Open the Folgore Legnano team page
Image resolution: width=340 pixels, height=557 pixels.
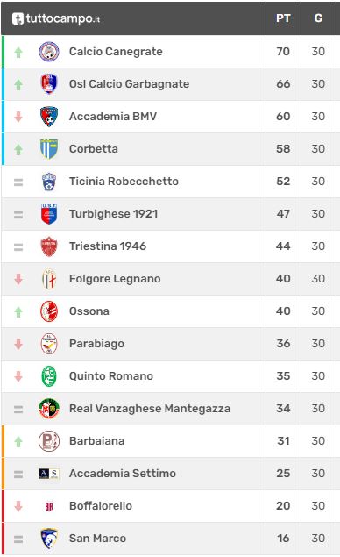click(x=115, y=279)
